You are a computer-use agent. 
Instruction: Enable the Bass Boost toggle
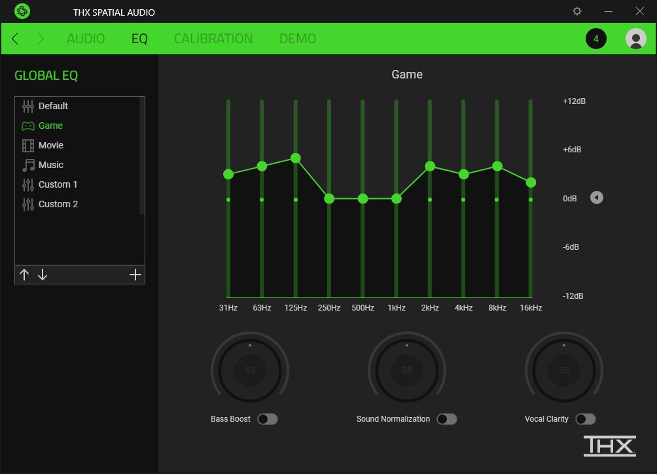point(268,419)
